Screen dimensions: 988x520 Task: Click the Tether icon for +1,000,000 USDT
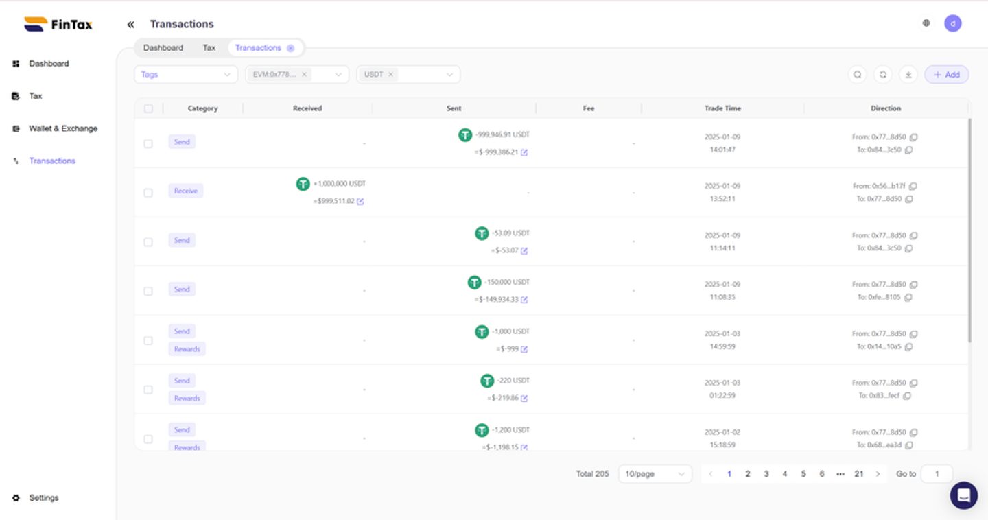point(303,184)
